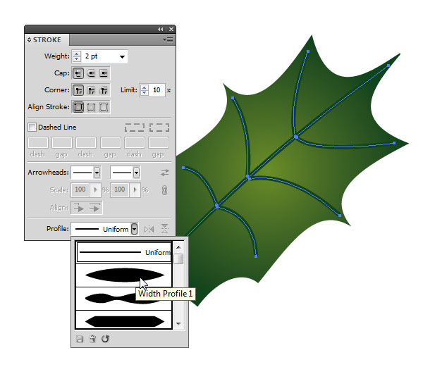The image size is (423, 367).
Task: Adjust miter Limit stepper arrows
Action: (145, 90)
